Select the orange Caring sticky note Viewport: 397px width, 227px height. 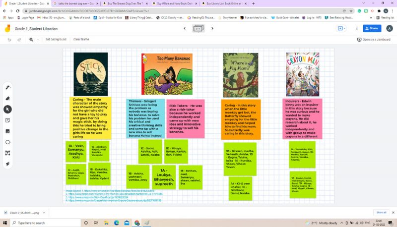(x=241, y=119)
